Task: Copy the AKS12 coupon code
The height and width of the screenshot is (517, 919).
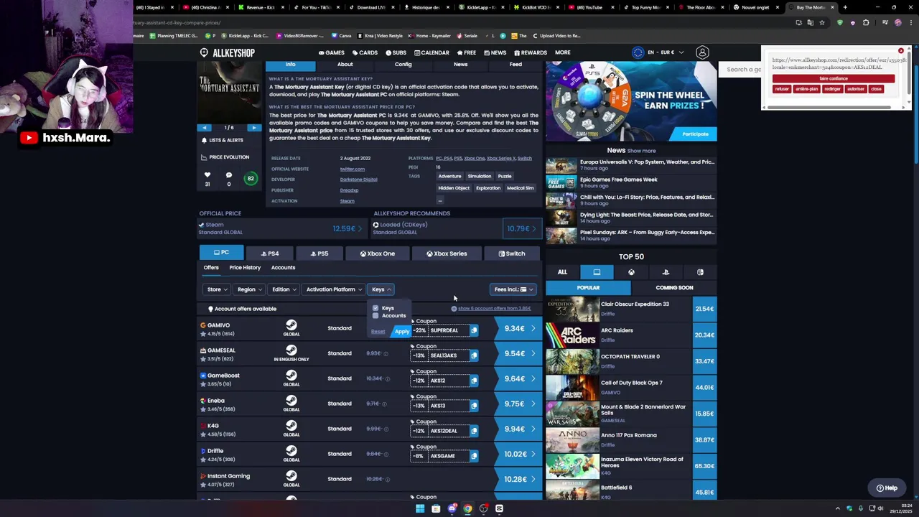Action: pos(474,381)
